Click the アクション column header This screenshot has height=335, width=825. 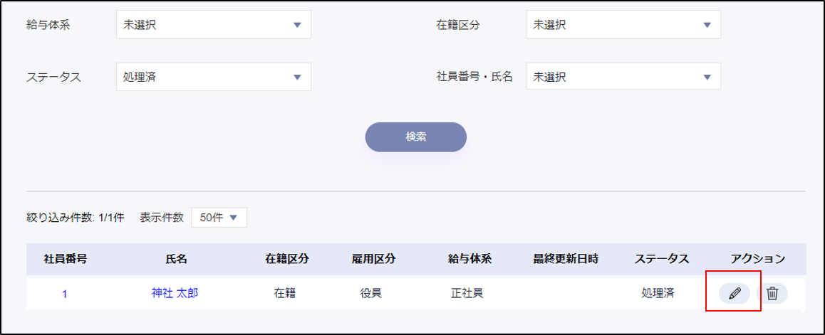(757, 258)
